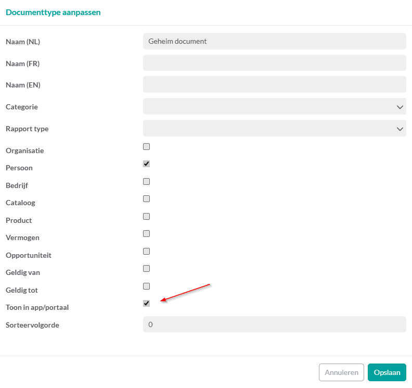Click the Rapport type chevron arrow
The image size is (412, 388).
pos(400,129)
